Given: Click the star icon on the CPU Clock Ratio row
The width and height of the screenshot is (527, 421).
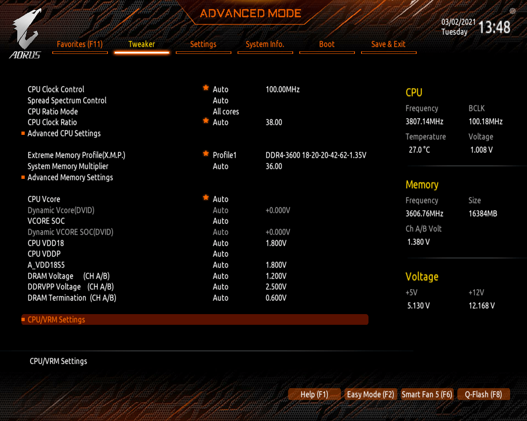Looking at the screenshot, I should (x=206, y=120).
